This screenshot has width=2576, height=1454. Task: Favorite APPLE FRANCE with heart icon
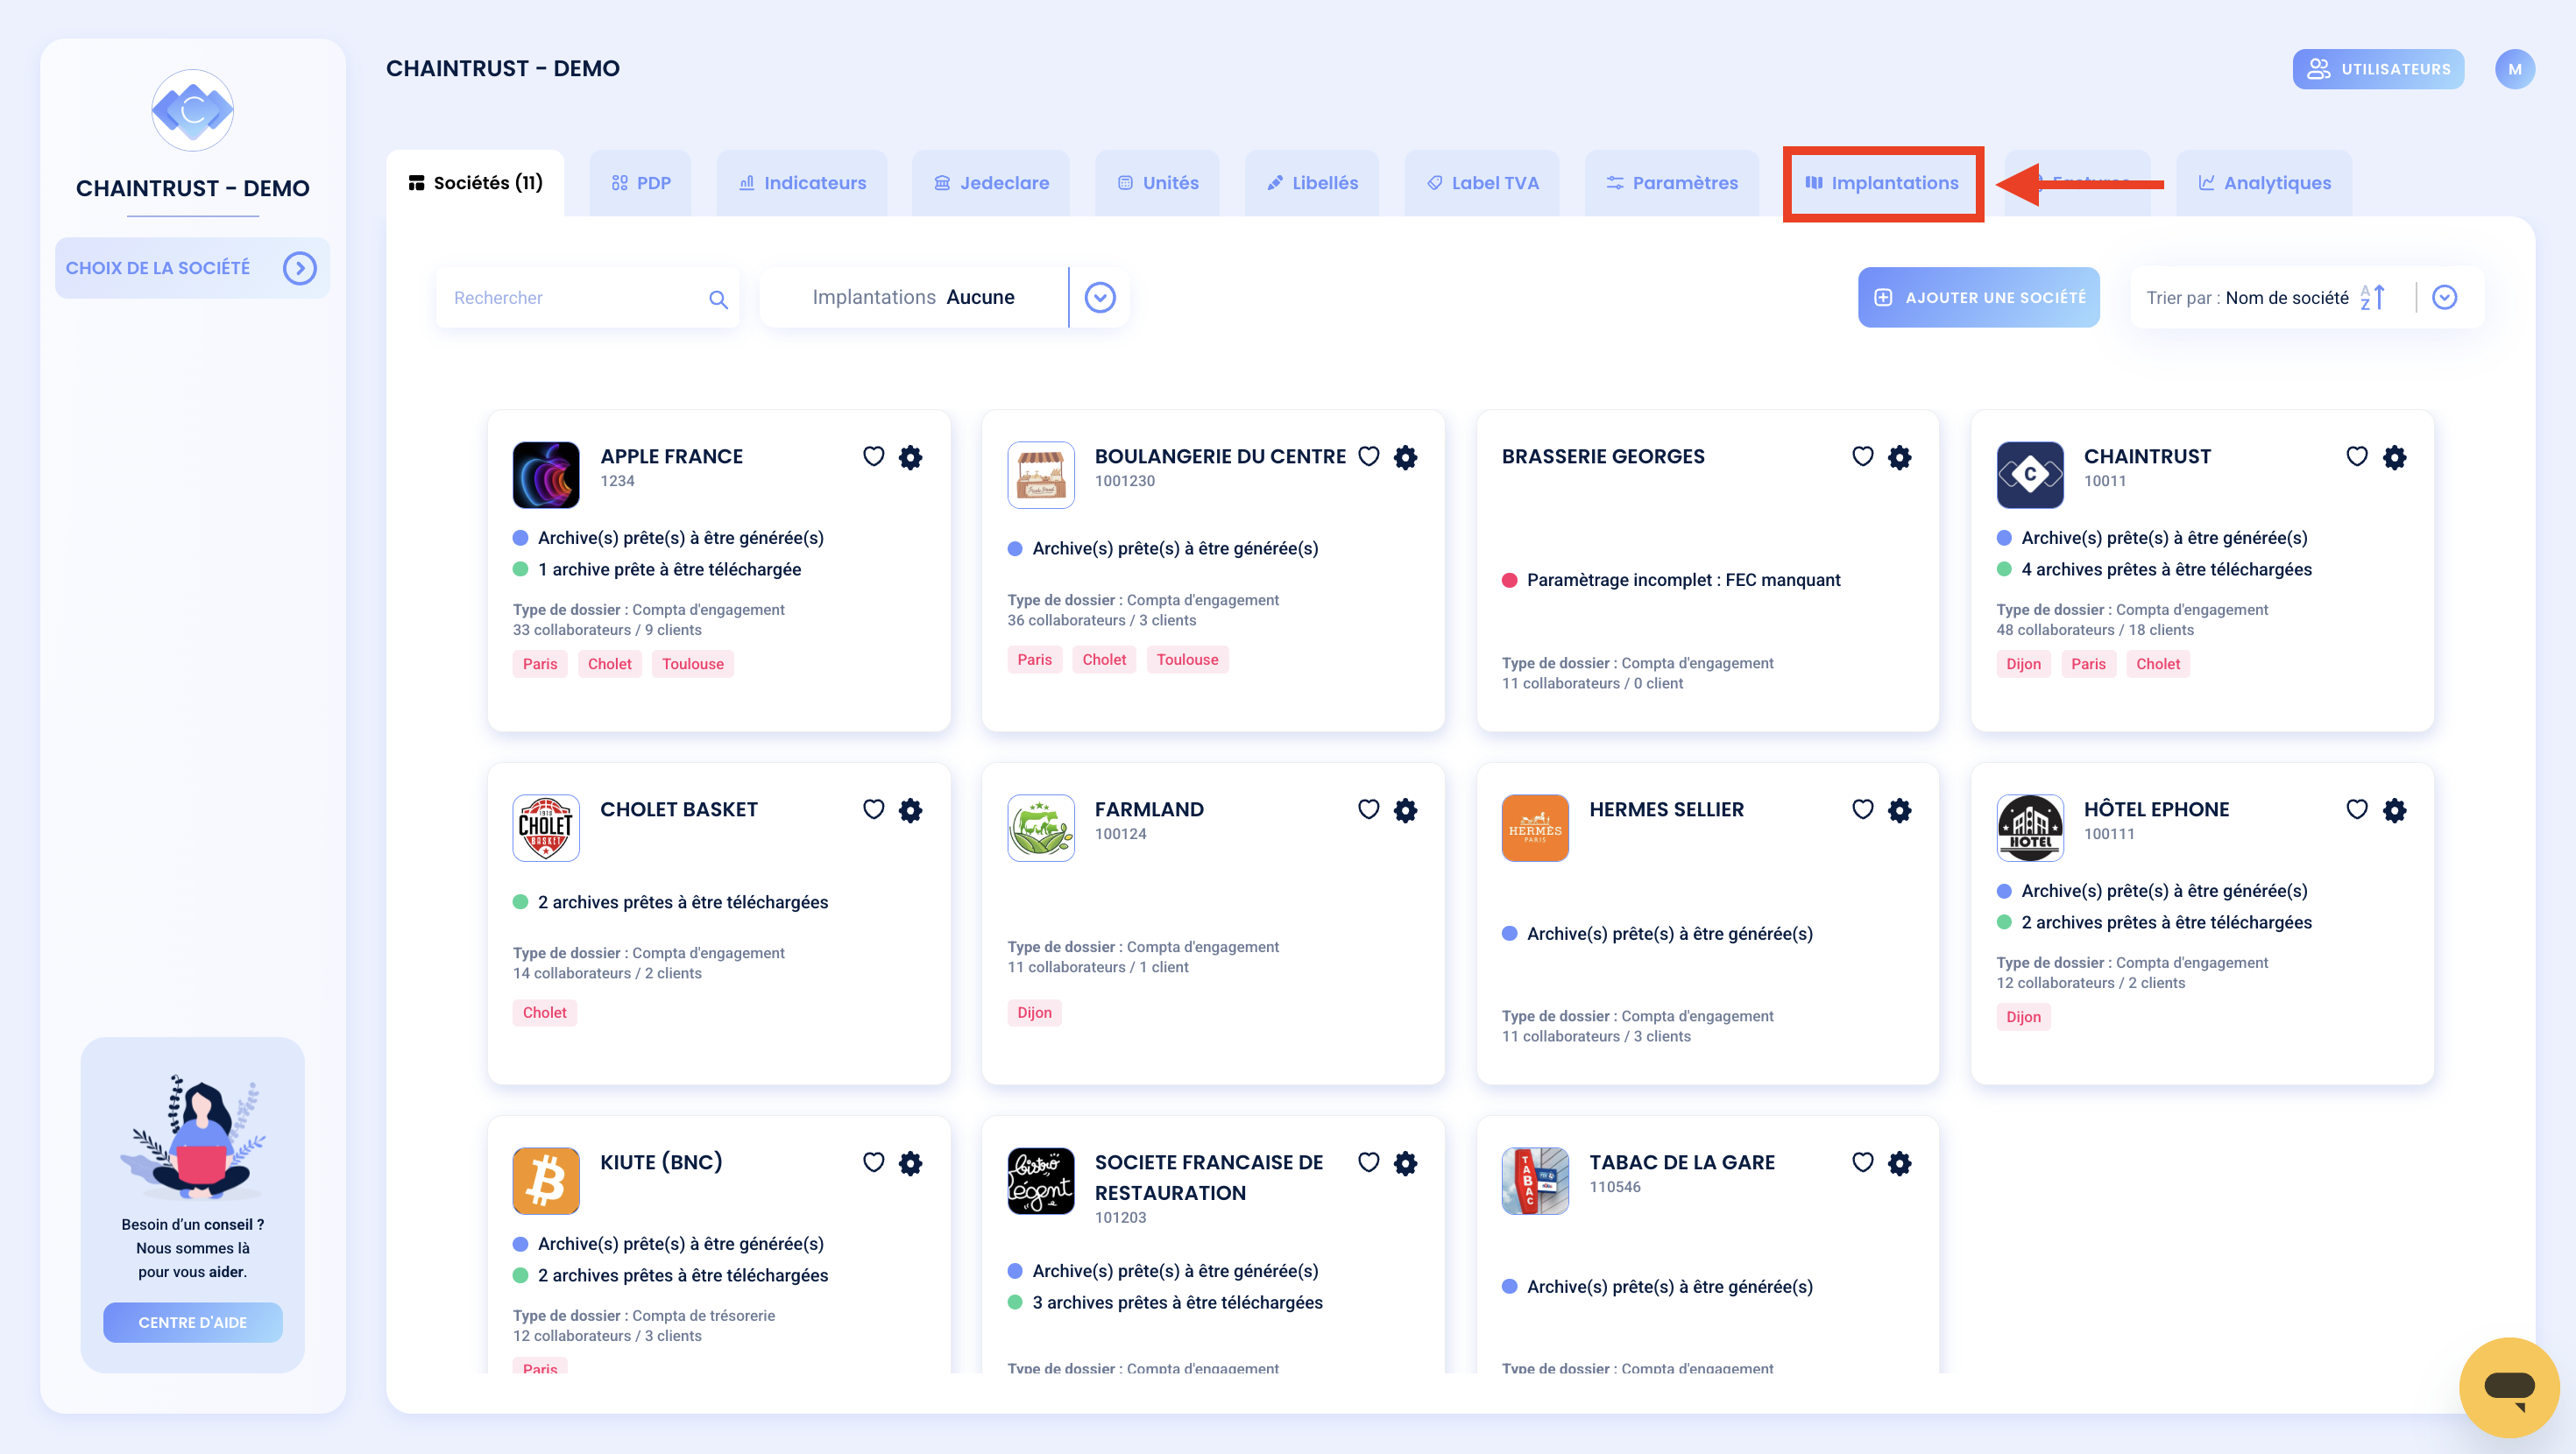[873, 456]
